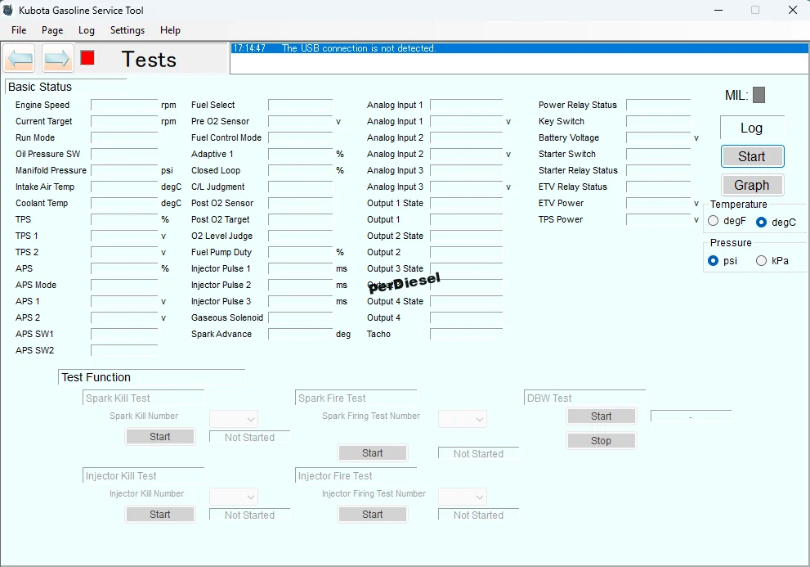Click the 'Power Relay Status' label

tap(578, 105)
